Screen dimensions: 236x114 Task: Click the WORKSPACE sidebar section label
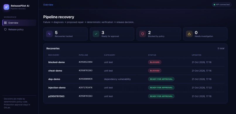[x=10, y=17]
